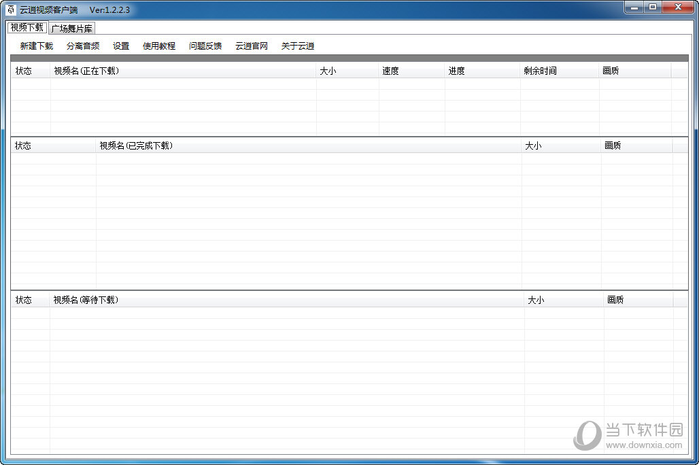Open the 使用教程 tutorial
Screen dimensions: 699x465
[159, 46]
